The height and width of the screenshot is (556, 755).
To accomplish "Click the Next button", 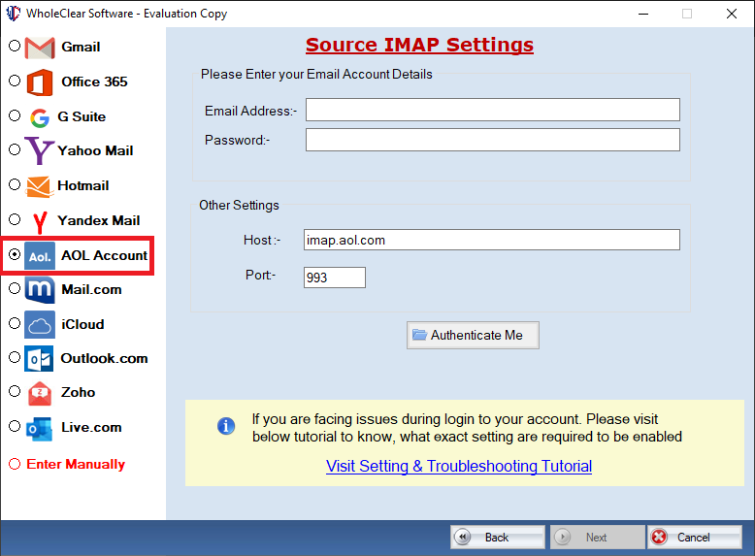I will point(597,537).
